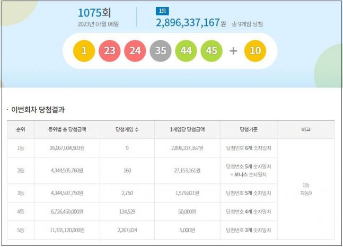Click the red ball number 23

tap(110, 51)
